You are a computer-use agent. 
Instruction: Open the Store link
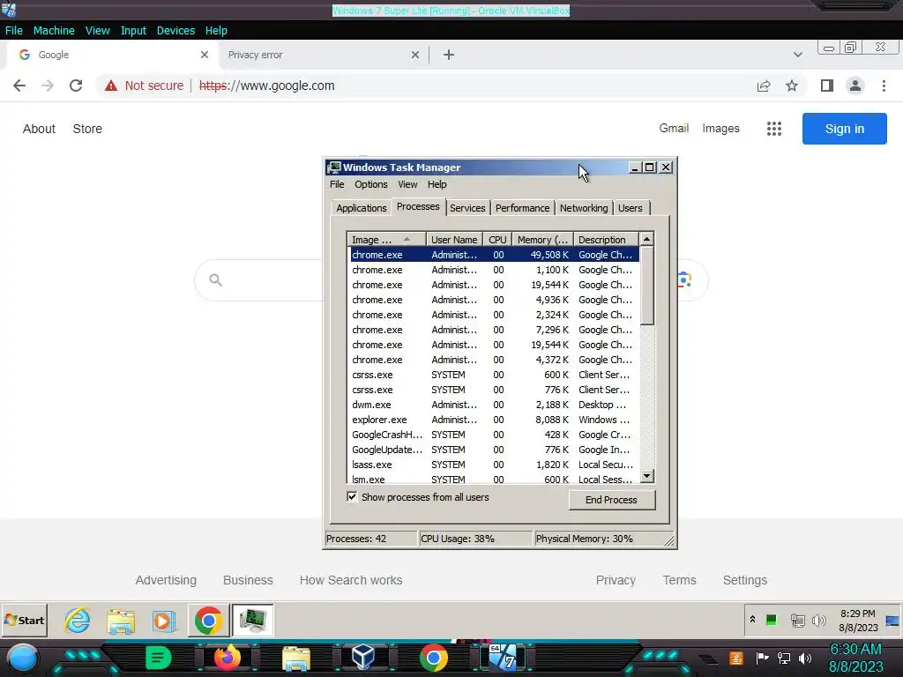(x=87, y=129)
